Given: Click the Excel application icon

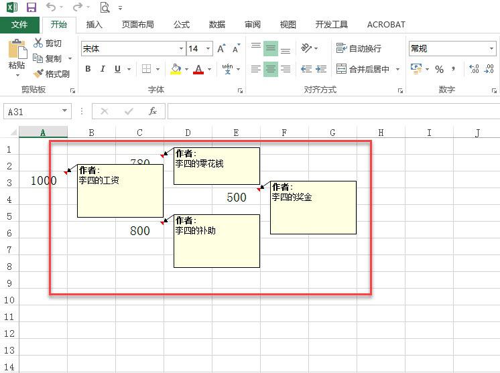Looking at the screenshot, I should click(x=12, y=7).
